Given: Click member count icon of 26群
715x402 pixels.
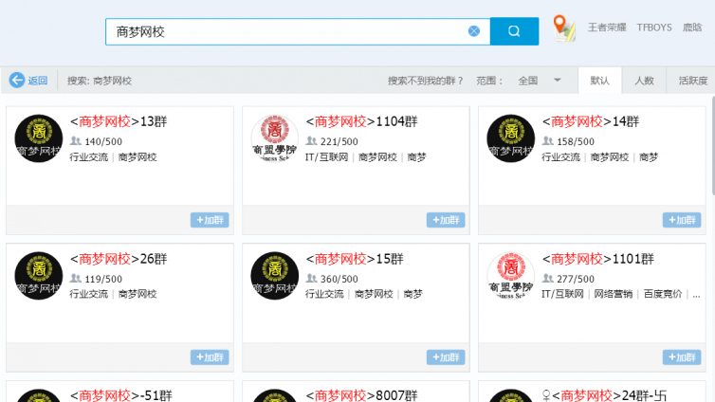Looking at the screenshot, I should [x=75, y=278].
